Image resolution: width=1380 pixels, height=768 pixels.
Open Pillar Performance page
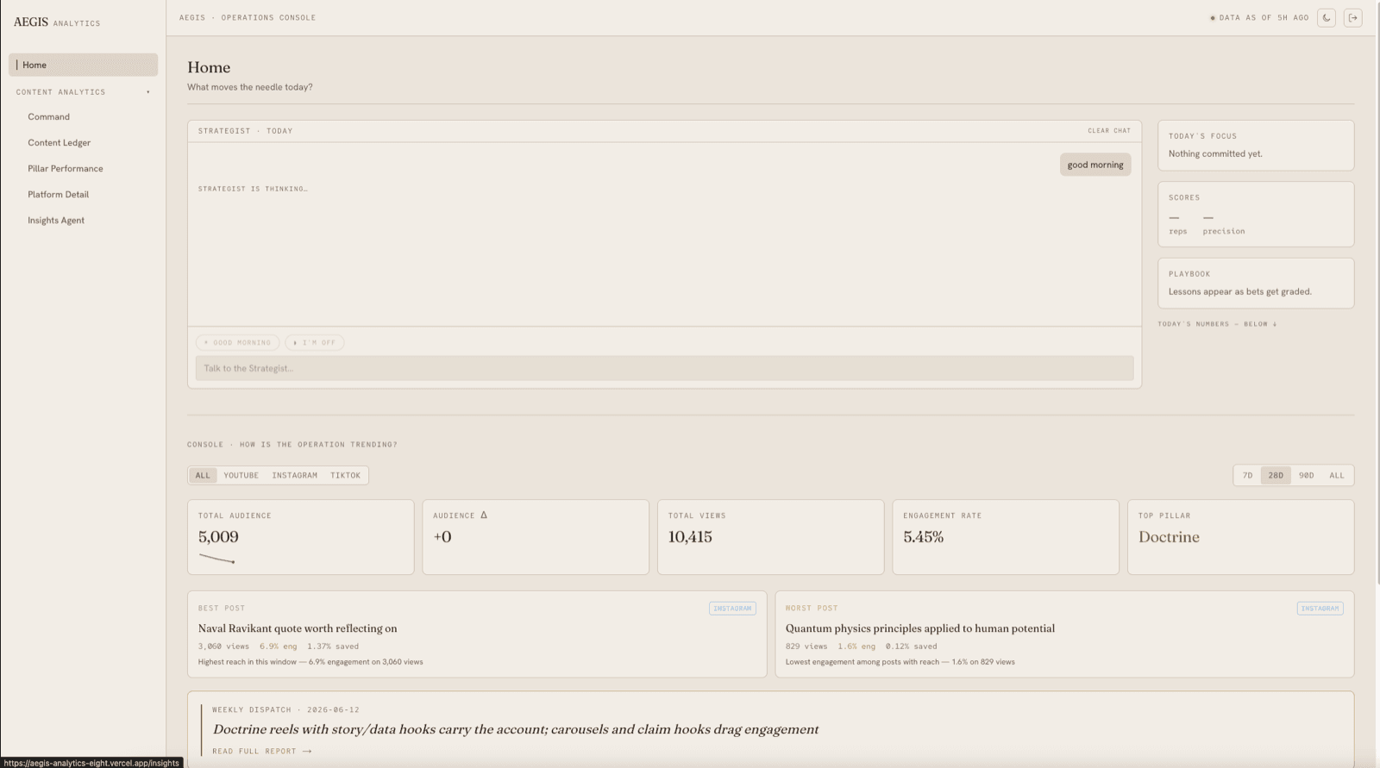pyautogui.click(x=65, y=168)
